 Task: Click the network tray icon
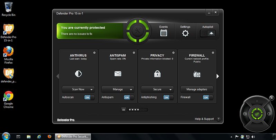(x=248, y=137)
